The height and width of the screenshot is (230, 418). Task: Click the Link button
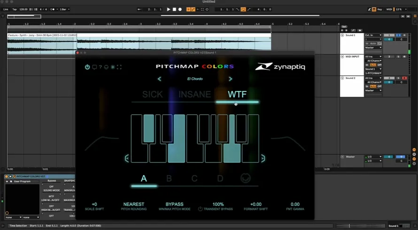tap(6, 9)
